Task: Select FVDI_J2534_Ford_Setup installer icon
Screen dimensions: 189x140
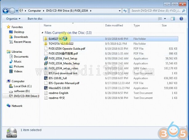Action: (46, 59)
